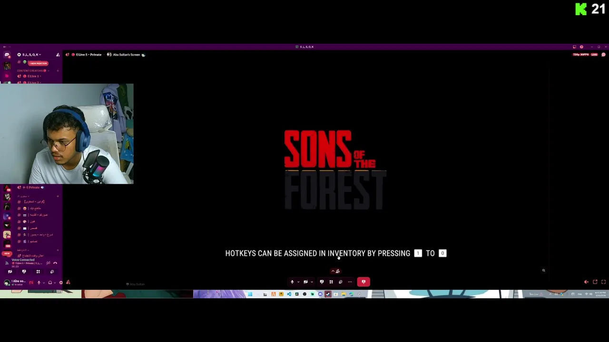Add channel to CONTENT CREATORS with plus
The height and width of the screenshot is (342, 609).
(x=58, y=71)
